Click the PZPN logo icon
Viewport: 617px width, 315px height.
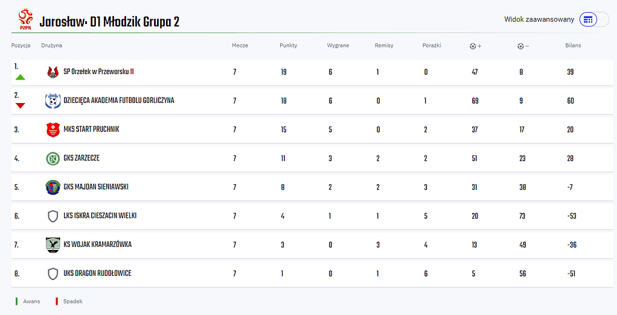tap(25, 19)
